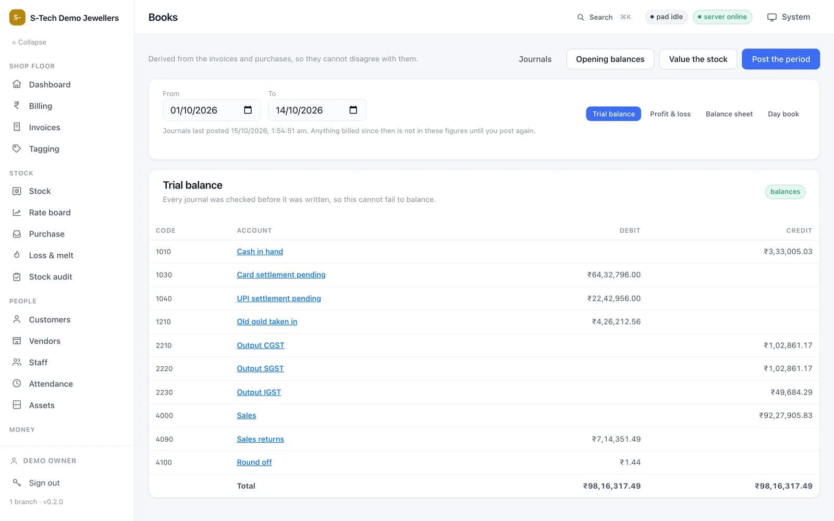
Task: Open the Round off account link
Action: click(x=254, y=462)
